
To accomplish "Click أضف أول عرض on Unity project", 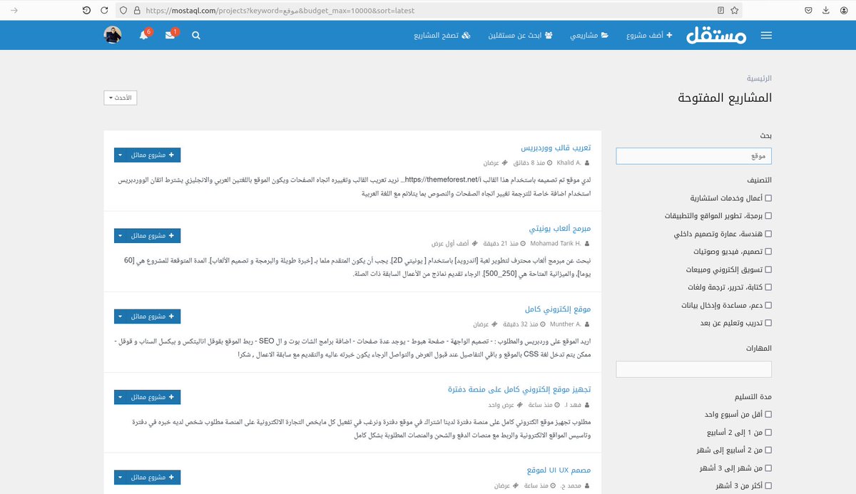I will click(x=452, y=243).
